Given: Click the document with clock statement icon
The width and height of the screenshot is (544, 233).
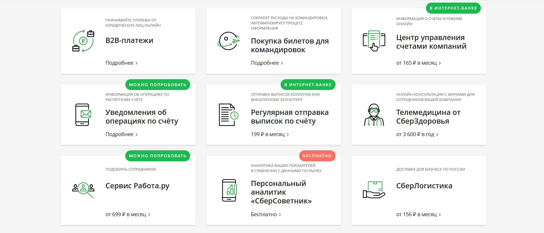Looking at the screenshot, I should point(229,115).
